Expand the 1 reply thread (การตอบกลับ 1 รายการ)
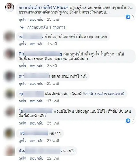Viewport: 139px width, 163px height. [46, 27]
